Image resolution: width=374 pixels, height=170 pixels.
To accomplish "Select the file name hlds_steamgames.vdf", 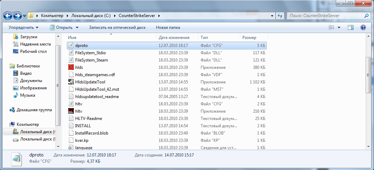I will click(95, 75).
